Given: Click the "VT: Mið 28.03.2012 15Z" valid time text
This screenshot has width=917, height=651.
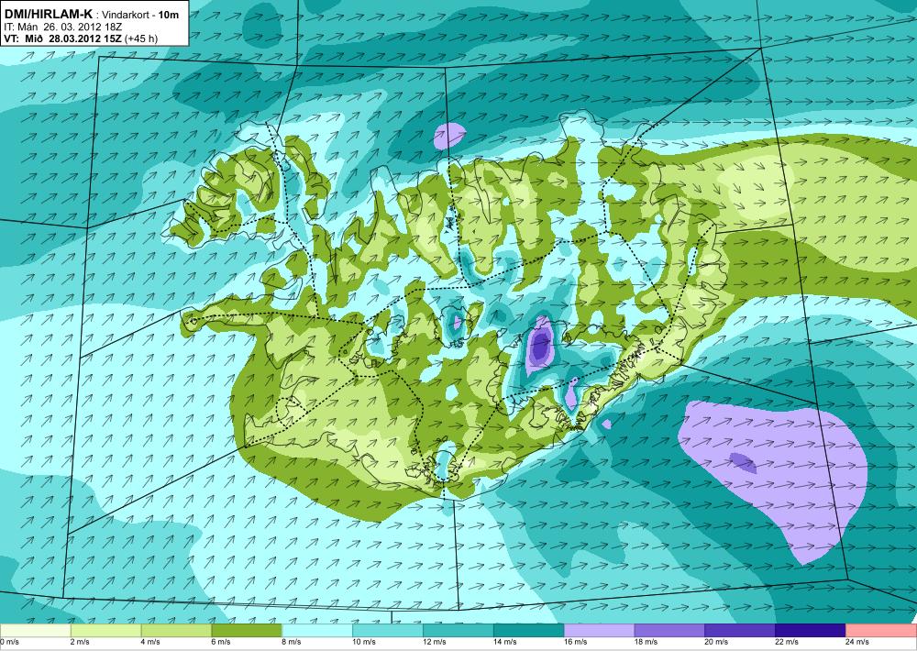Looking at the screenshot, I should point(62,39).
